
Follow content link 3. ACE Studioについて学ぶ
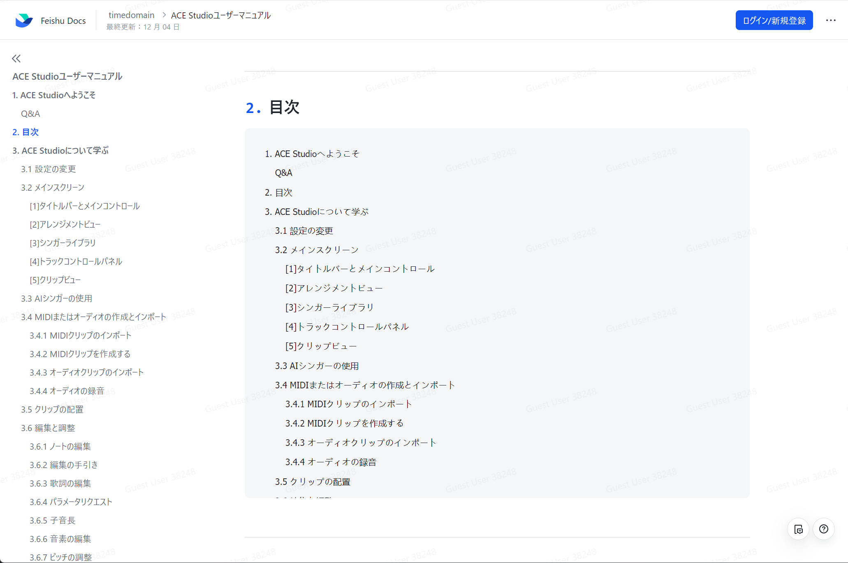317,212
